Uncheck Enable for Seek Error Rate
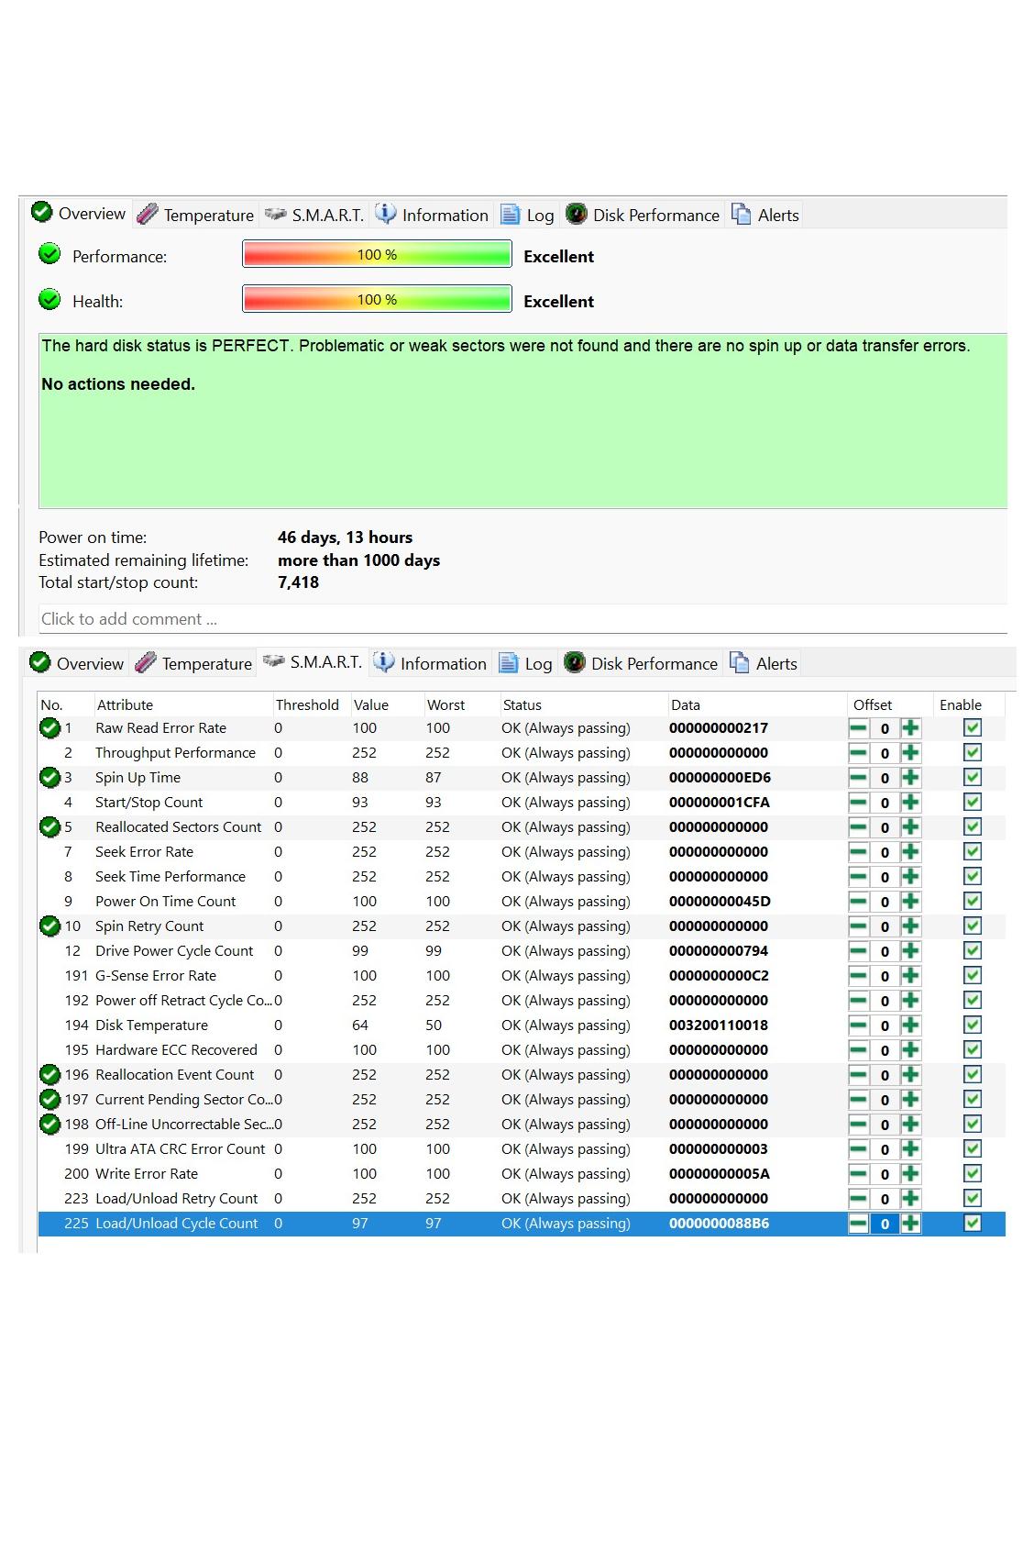 pyautogui.click(x=973, y=852)
